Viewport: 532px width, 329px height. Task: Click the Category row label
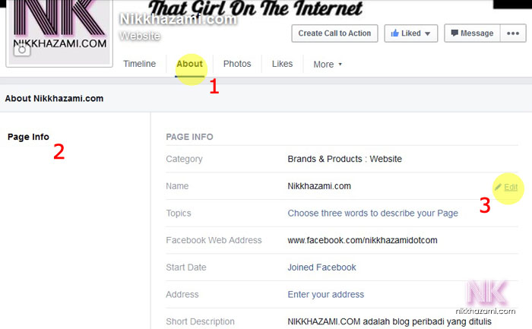point(184,159)
